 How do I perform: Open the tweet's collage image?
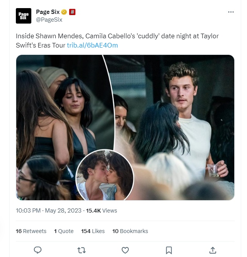(x=125, y=128)
